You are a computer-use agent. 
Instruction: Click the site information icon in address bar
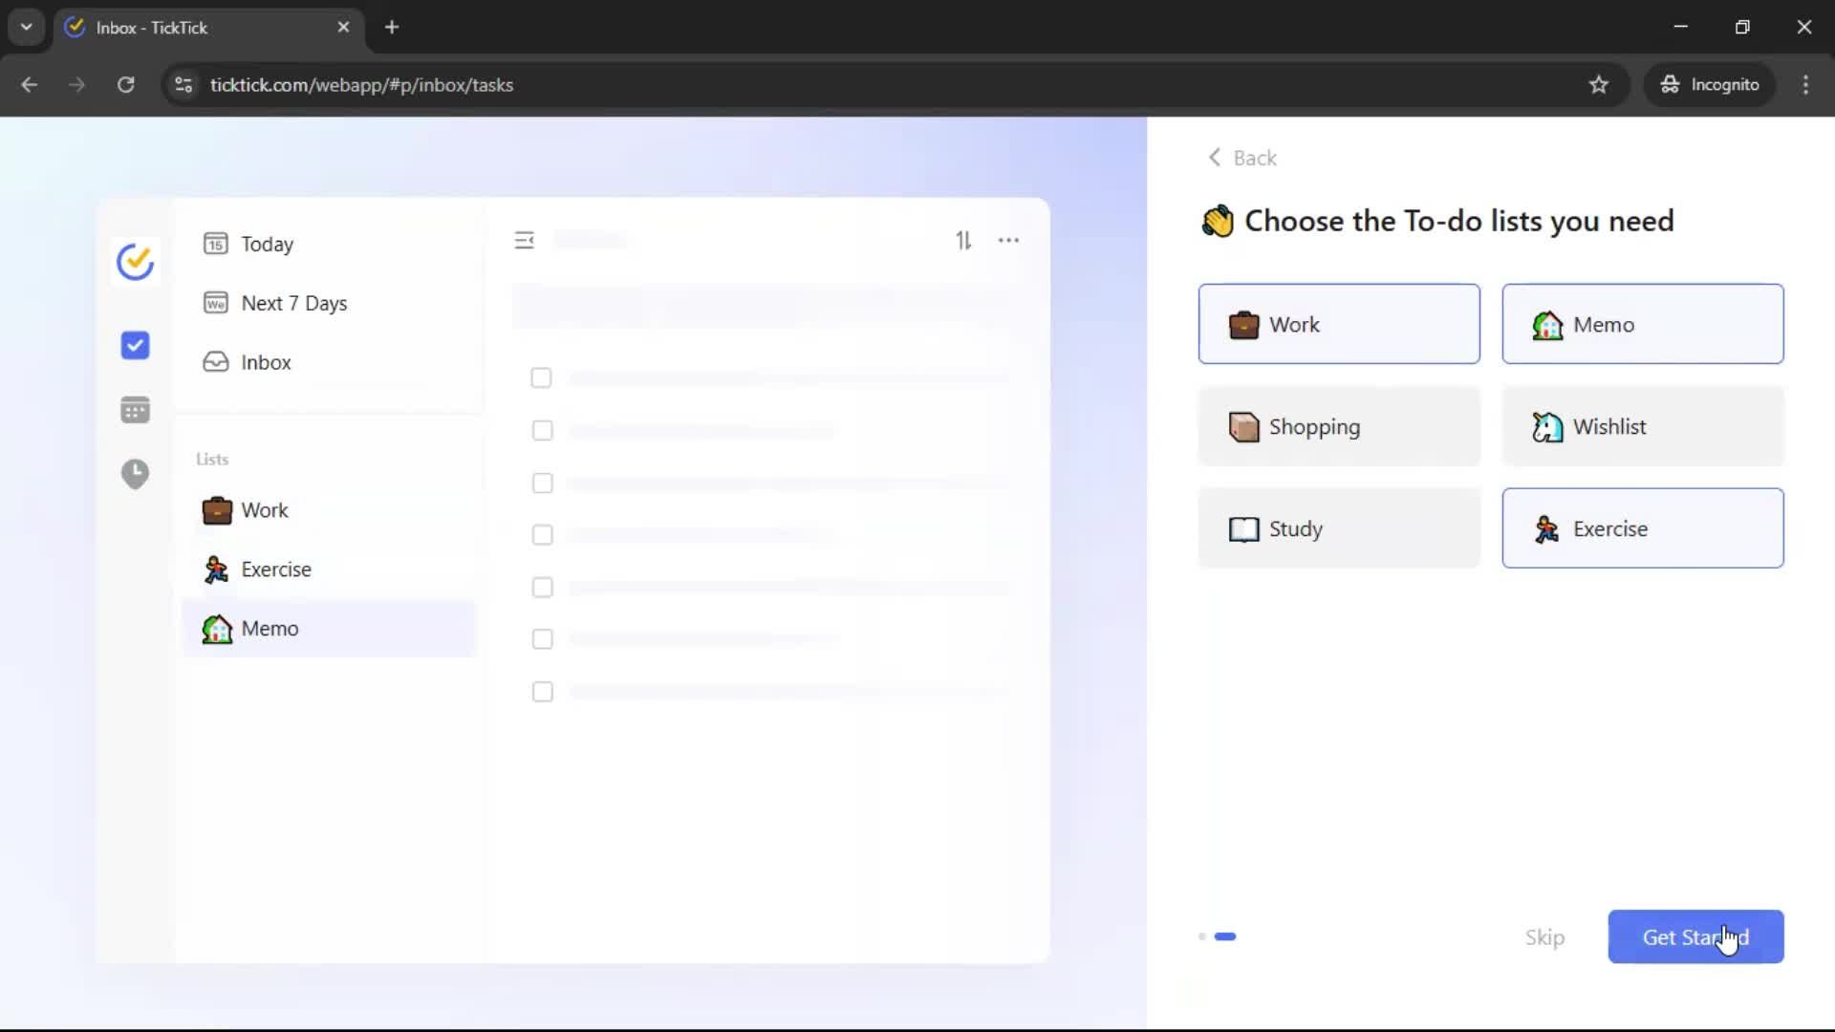(x=183, y=85)
